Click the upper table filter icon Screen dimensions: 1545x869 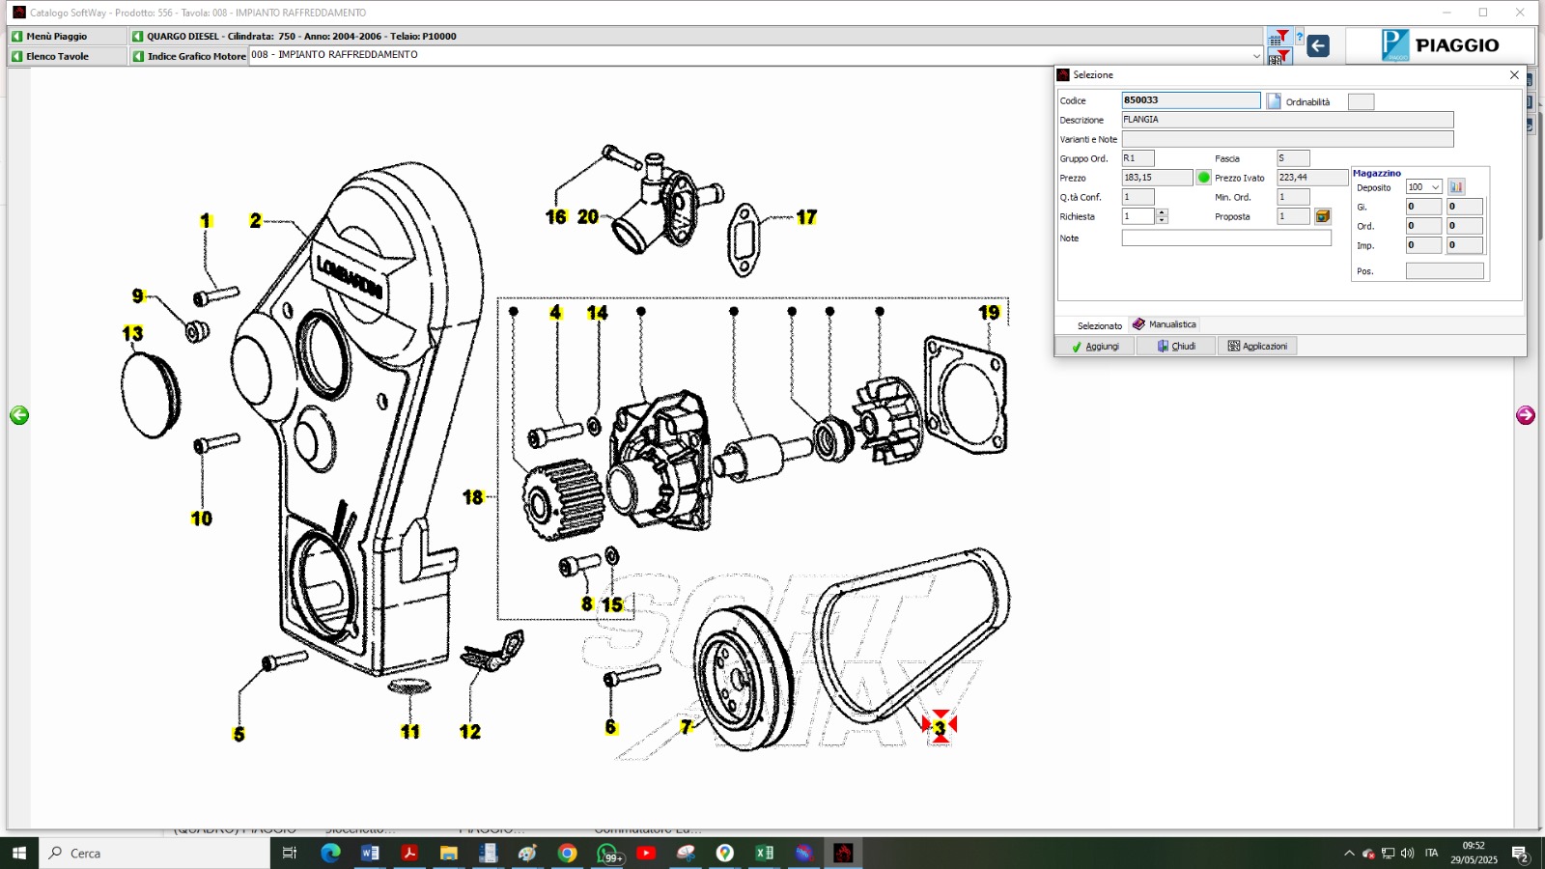click(x=1278, y=38)
